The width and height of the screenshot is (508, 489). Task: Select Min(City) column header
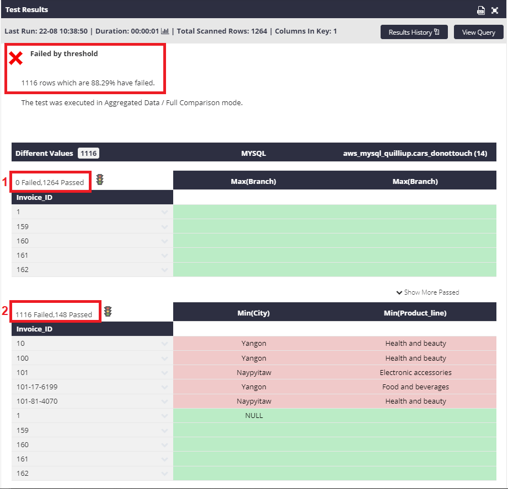tap(254, 313)
